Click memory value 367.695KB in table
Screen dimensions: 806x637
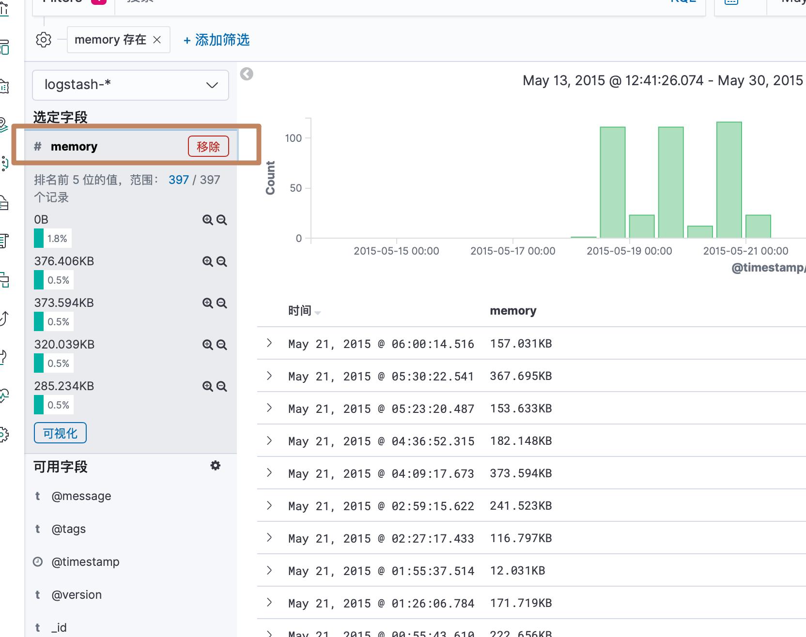pyautogui.click(x=521, y=376)
